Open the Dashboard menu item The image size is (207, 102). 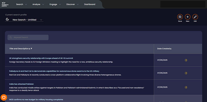coord(90,4)
